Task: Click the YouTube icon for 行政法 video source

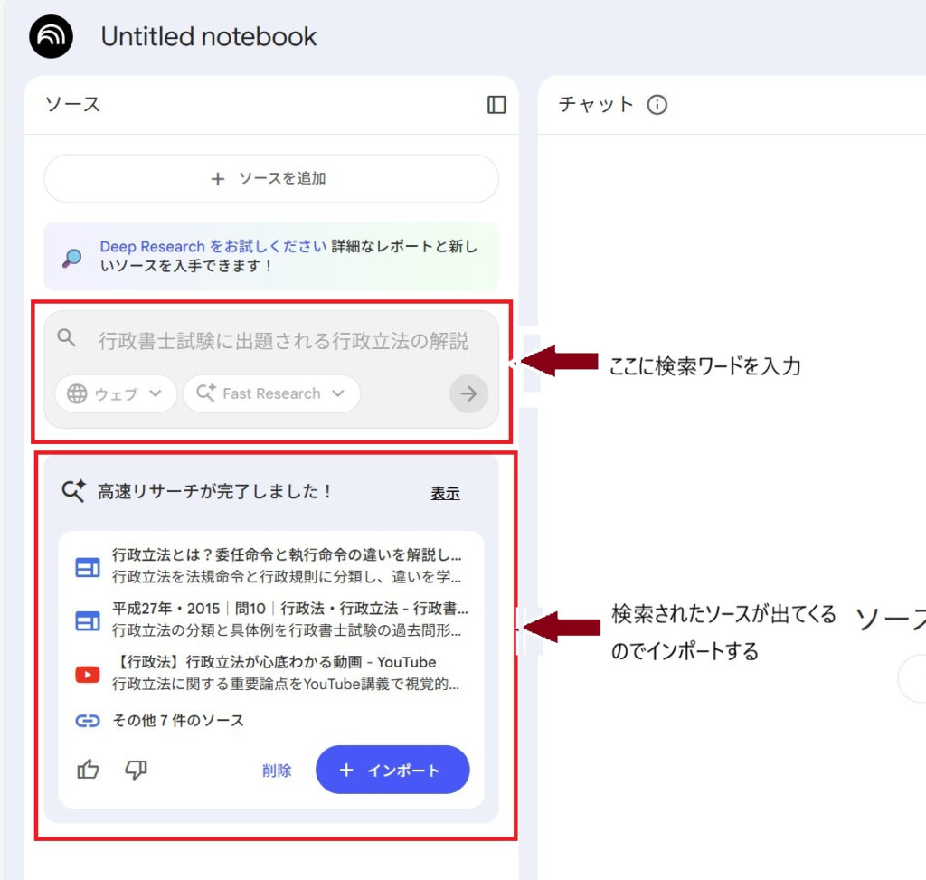Action: pos(88,674)
